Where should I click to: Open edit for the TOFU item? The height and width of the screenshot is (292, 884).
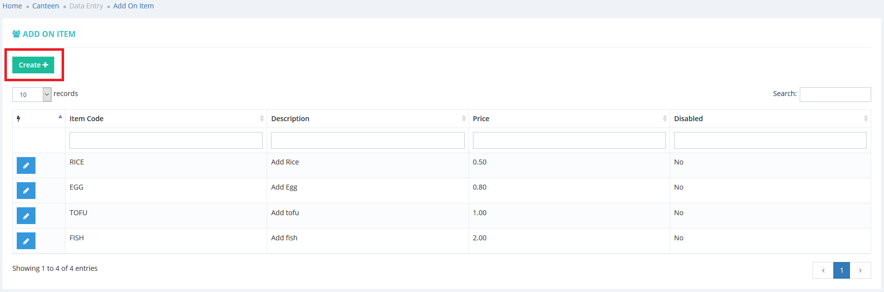coord(26,216)
